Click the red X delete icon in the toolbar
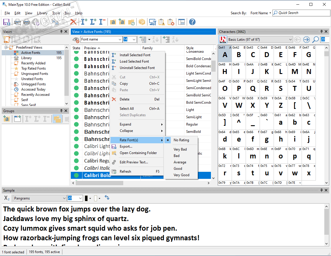Screen dimensions: 331x256 tap(73, 22)
